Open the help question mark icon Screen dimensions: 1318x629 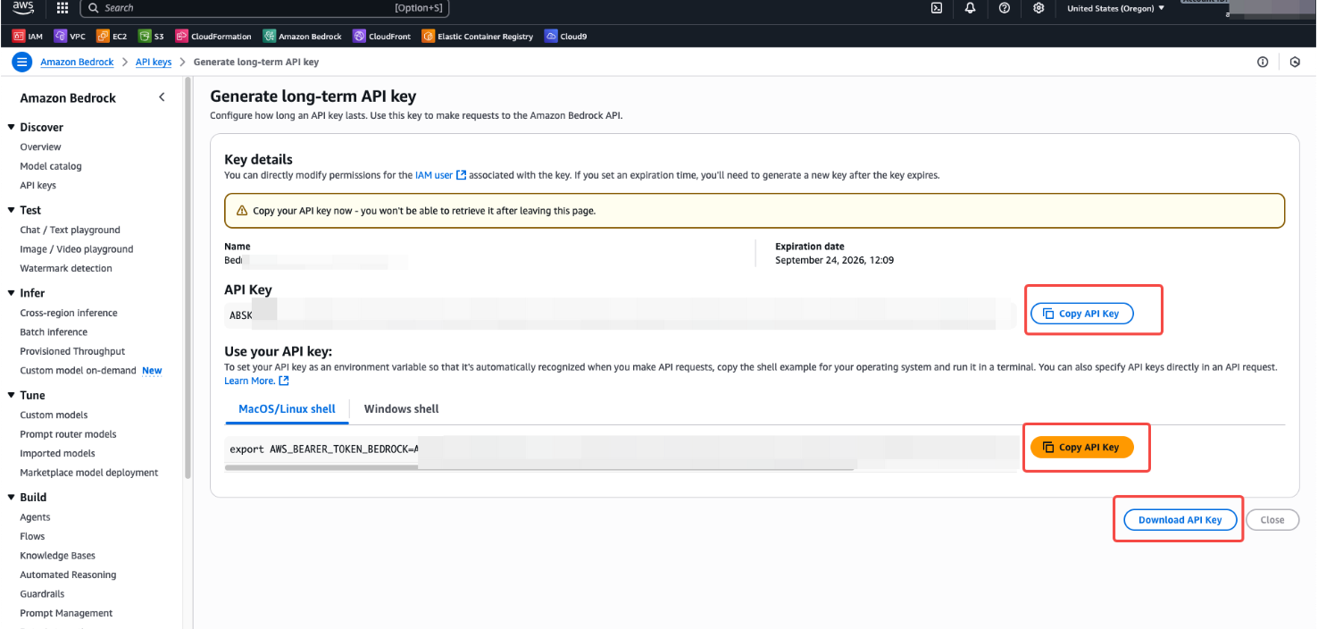(x=1005, y=8)
